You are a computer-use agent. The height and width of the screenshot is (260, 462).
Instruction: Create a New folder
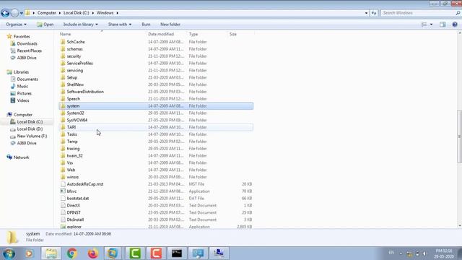(170, 25)
